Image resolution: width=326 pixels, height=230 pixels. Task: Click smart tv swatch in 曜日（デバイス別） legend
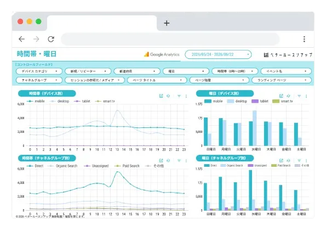(x=276, y=101)
